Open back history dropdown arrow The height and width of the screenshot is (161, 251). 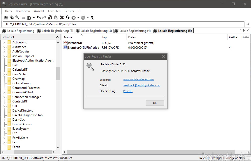[78, 18]
